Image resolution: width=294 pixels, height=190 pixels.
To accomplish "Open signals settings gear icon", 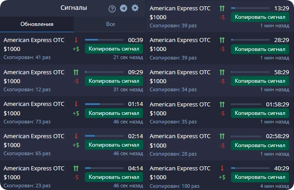I will point(135,8).
